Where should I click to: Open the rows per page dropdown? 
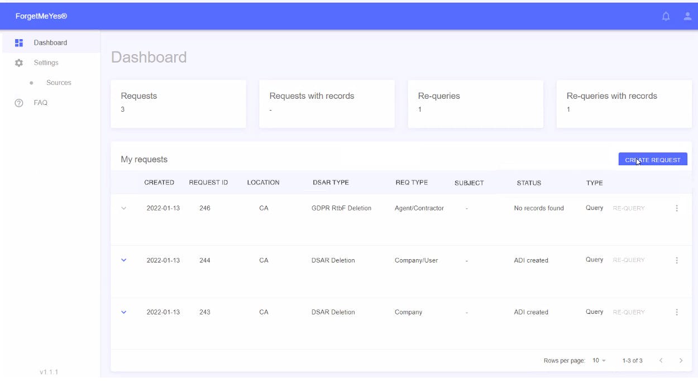click(x=599, y=361)
